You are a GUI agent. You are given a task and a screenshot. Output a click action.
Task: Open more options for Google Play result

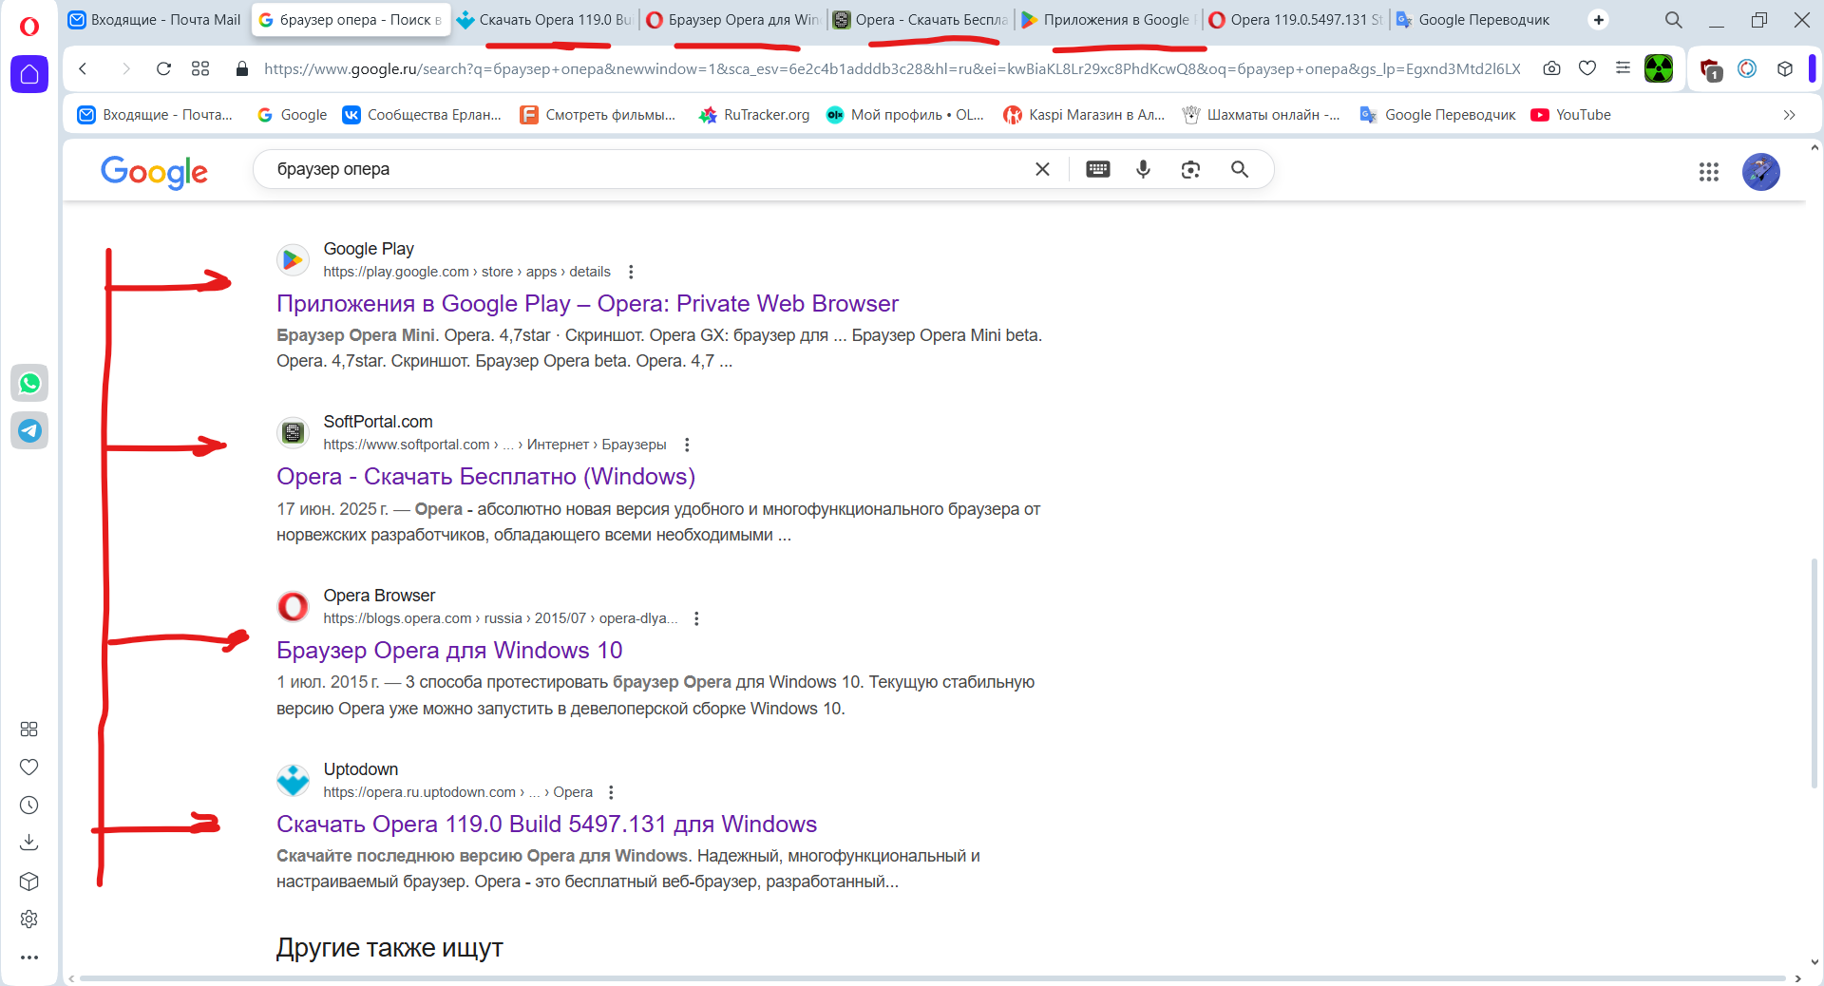pyautogui.click(x=631, y=272)
